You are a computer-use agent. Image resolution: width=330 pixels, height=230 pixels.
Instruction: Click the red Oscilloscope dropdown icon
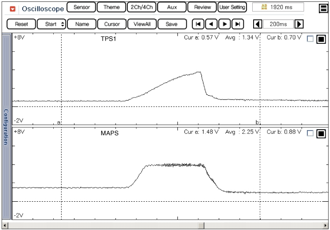tap(13, 8)
